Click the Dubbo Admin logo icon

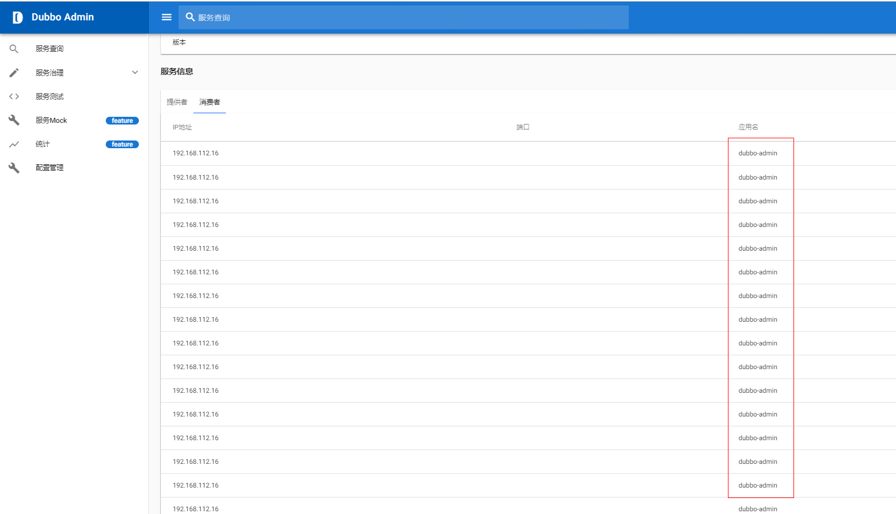pyautogui.click(x=18, y=18)
